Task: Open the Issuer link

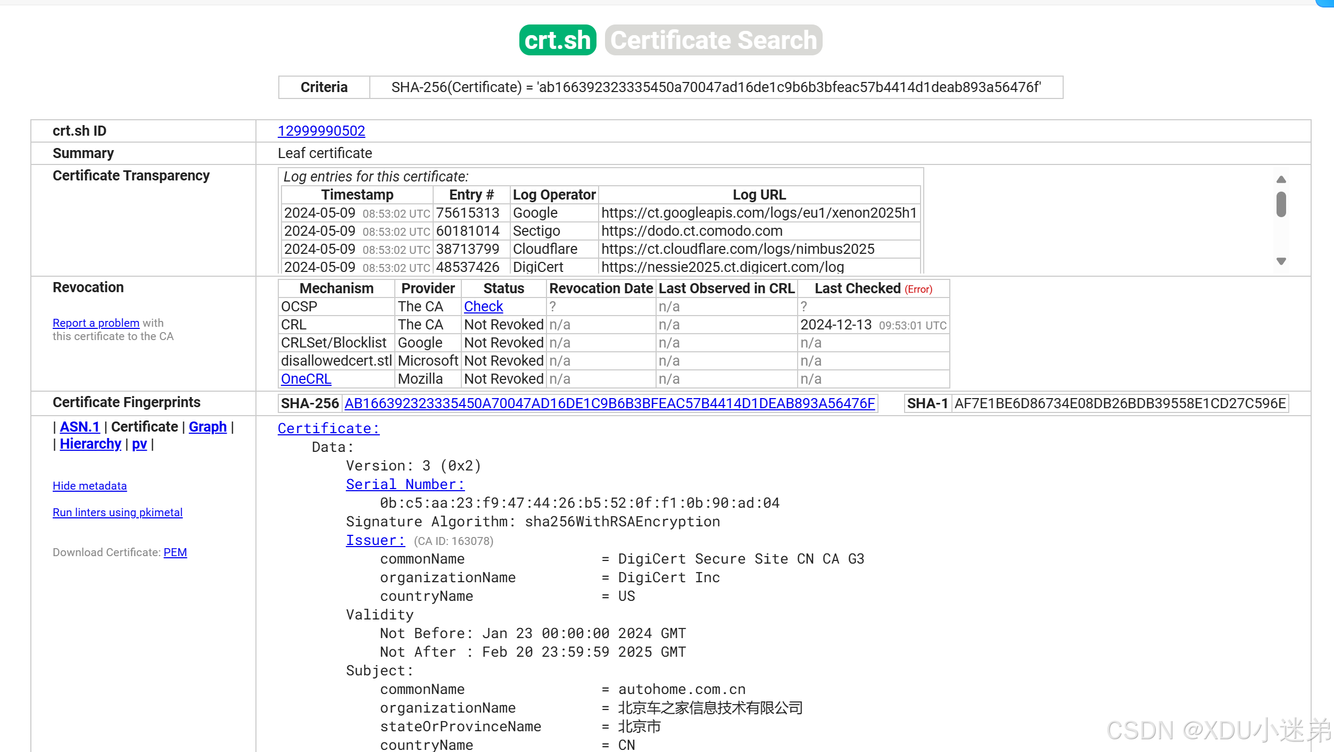Action: pos(375,540)
